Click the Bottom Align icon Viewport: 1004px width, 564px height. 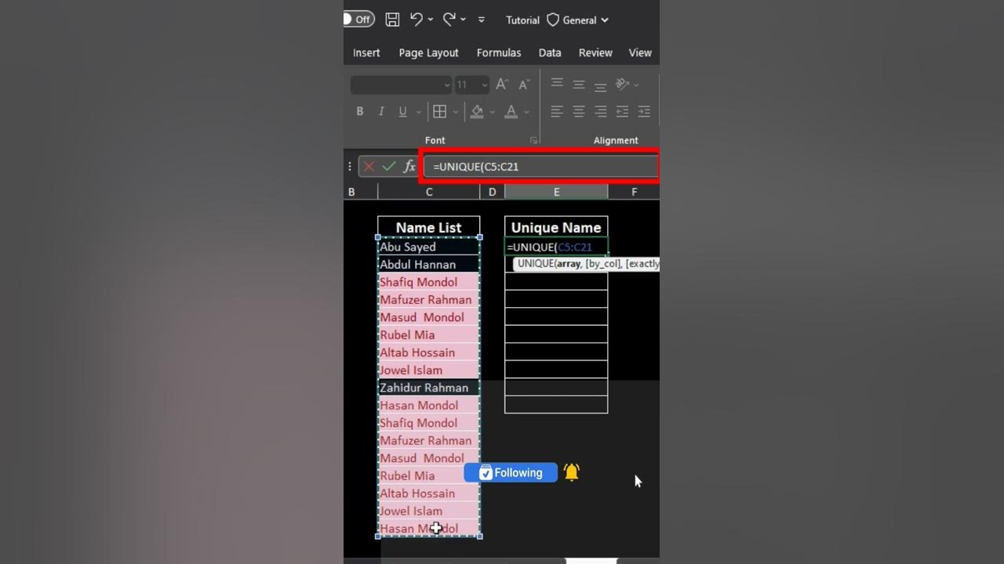coord(601,85)
